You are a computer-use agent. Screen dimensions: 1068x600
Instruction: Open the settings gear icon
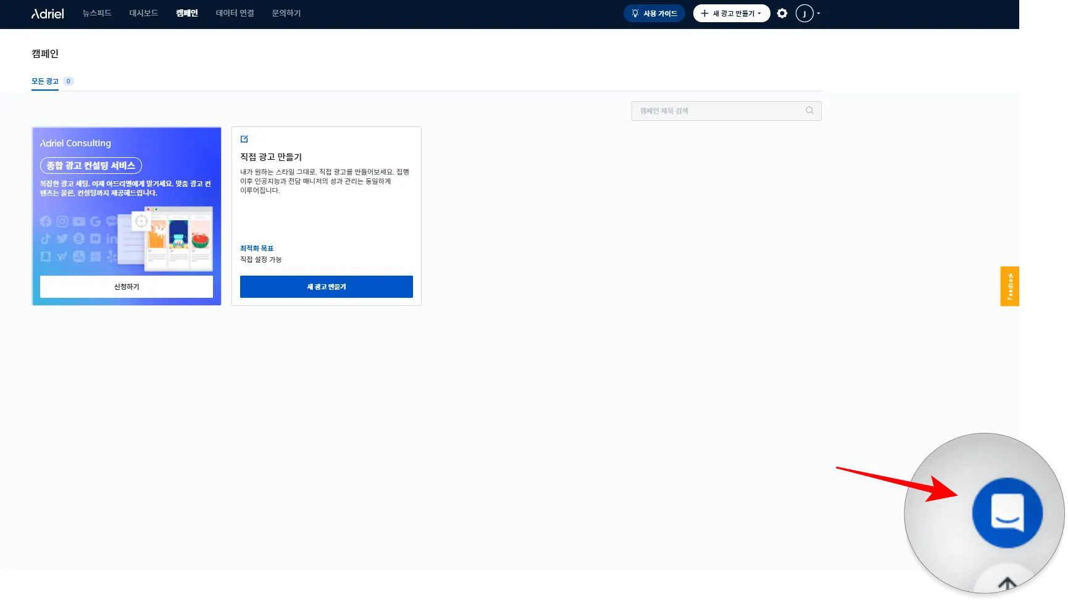[x=782, y=14]
